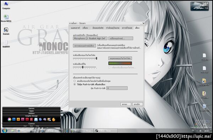Click the Push-to-talk key field showing V
This screenshot has width=213, height=140.
[117, 88]
